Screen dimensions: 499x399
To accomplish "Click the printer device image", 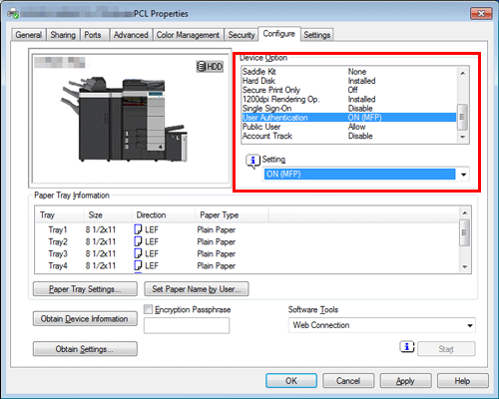I will tap(124, 120).
